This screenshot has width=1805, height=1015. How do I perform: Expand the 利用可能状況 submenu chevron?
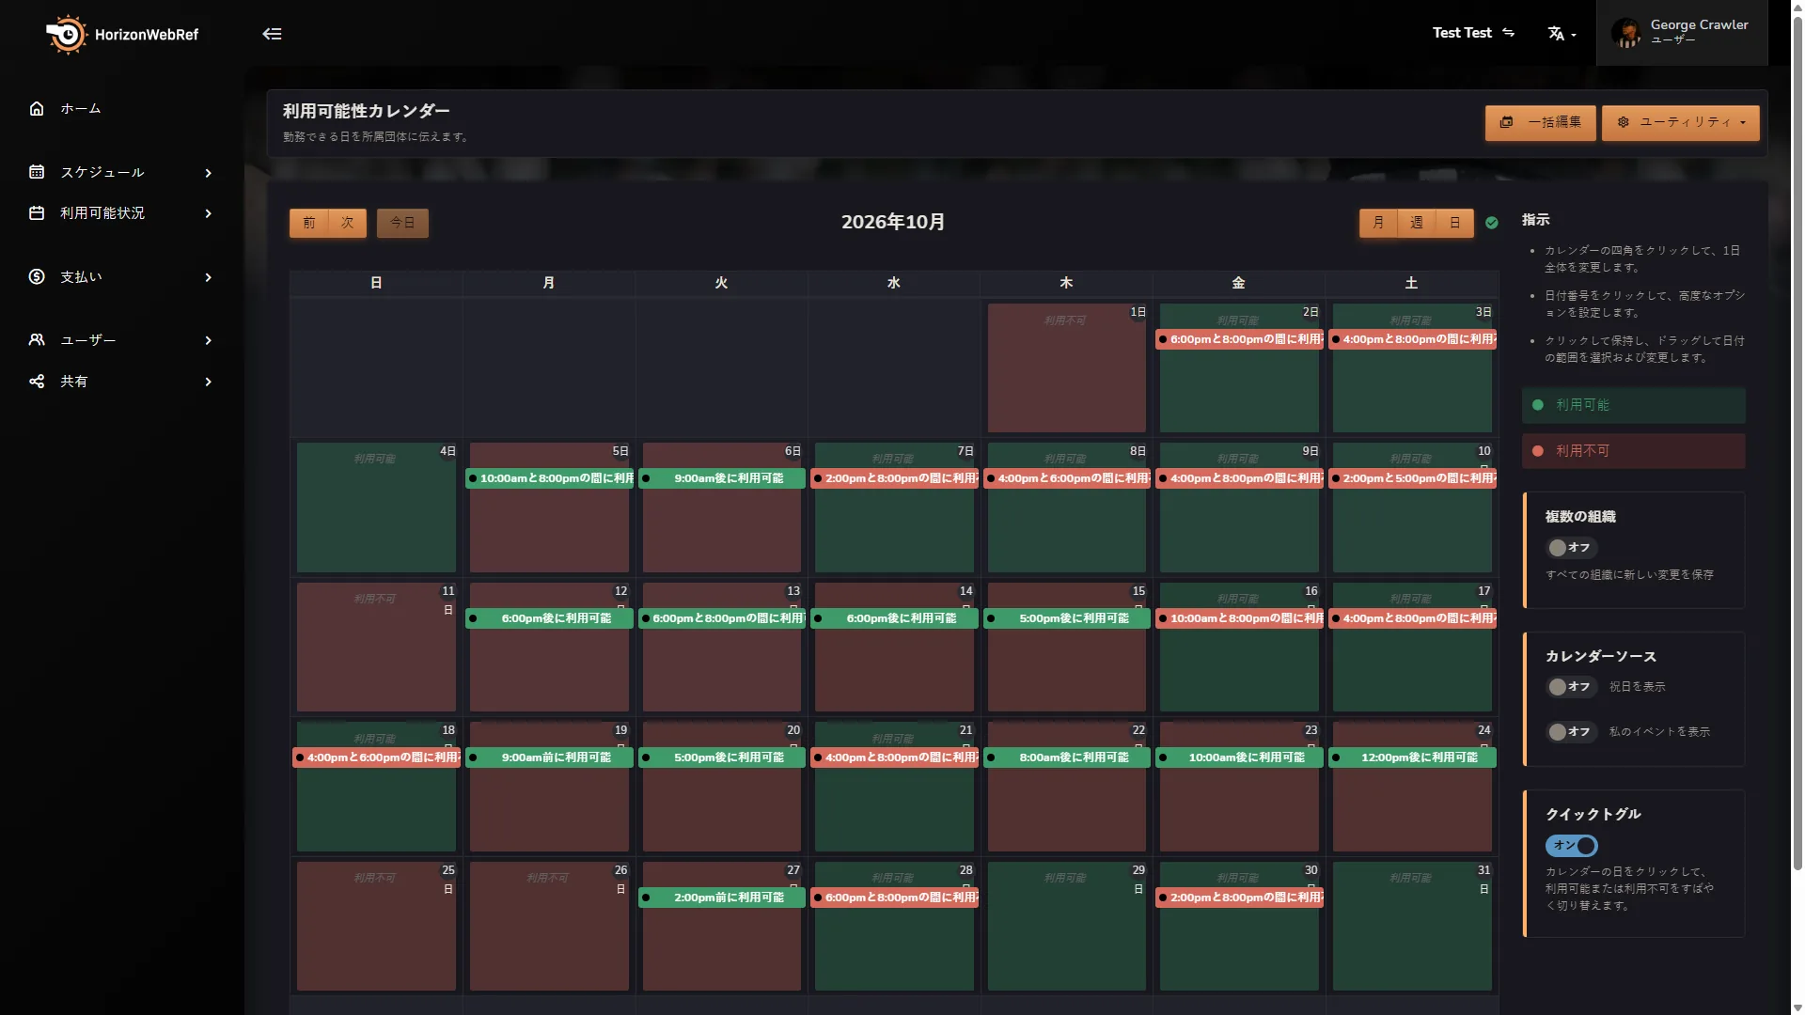209,214
